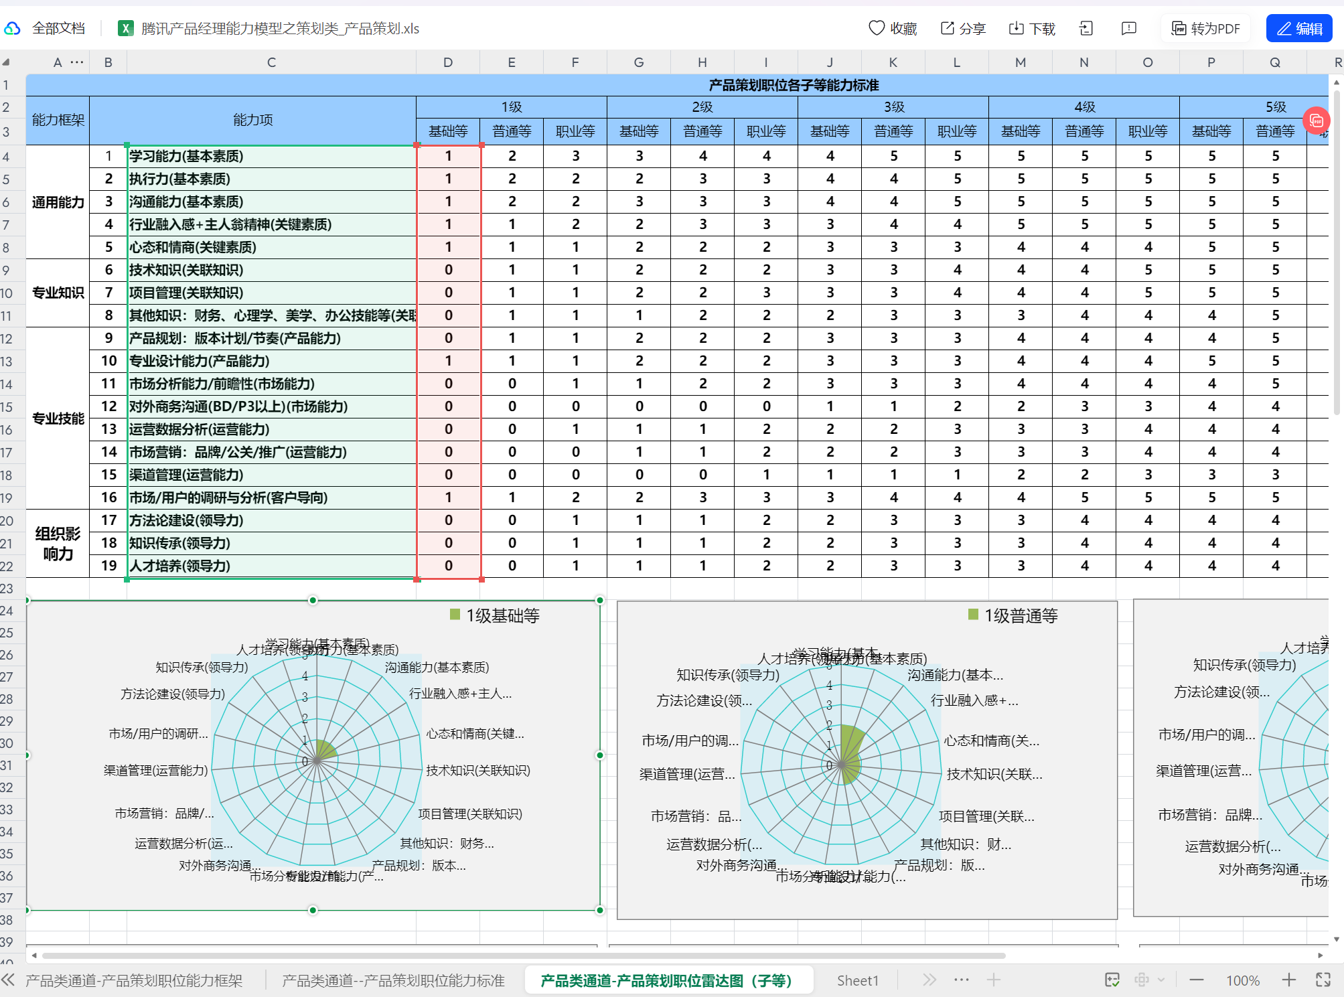Add file to favorites with 收藏
The width and height of the screenshot is (1344, 997).
coord(893,28)
